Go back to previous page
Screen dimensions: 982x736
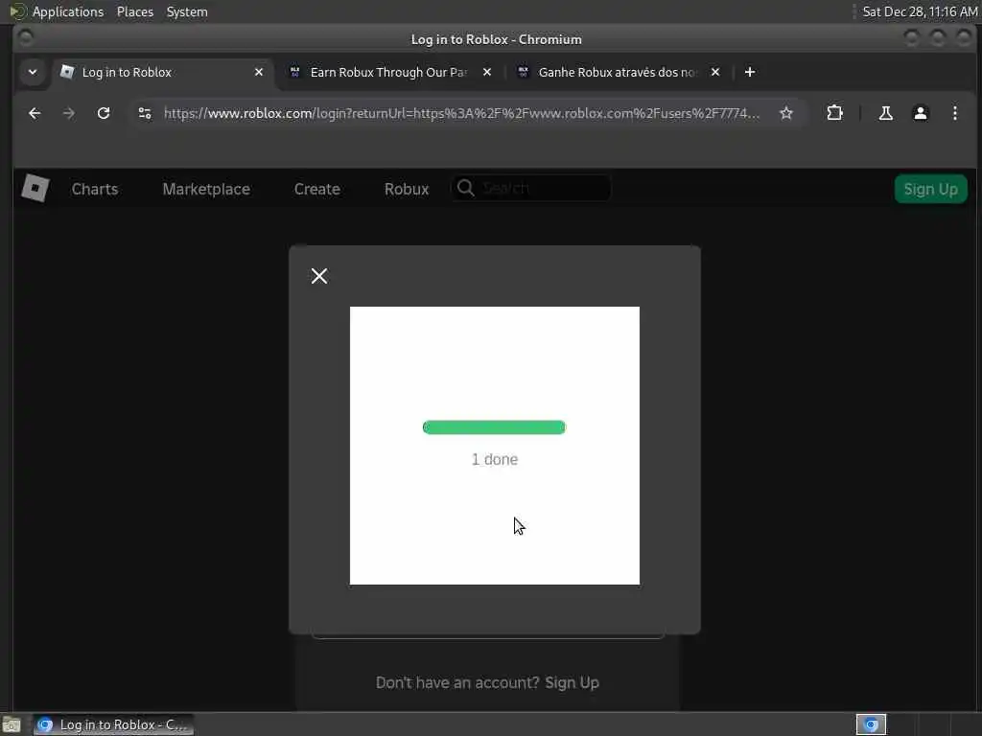[35, 113]
